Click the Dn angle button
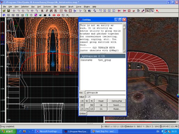 pos(101,109)
